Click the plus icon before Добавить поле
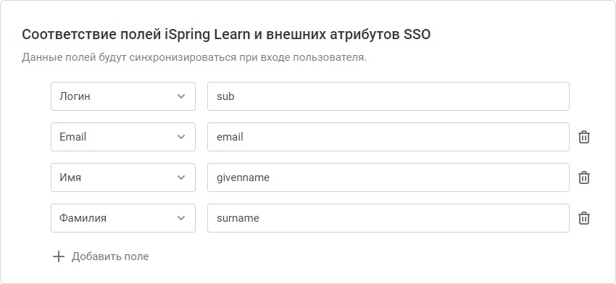Viewport: 616px width, 284px height. pyautogui.click(x=59, y=257)
